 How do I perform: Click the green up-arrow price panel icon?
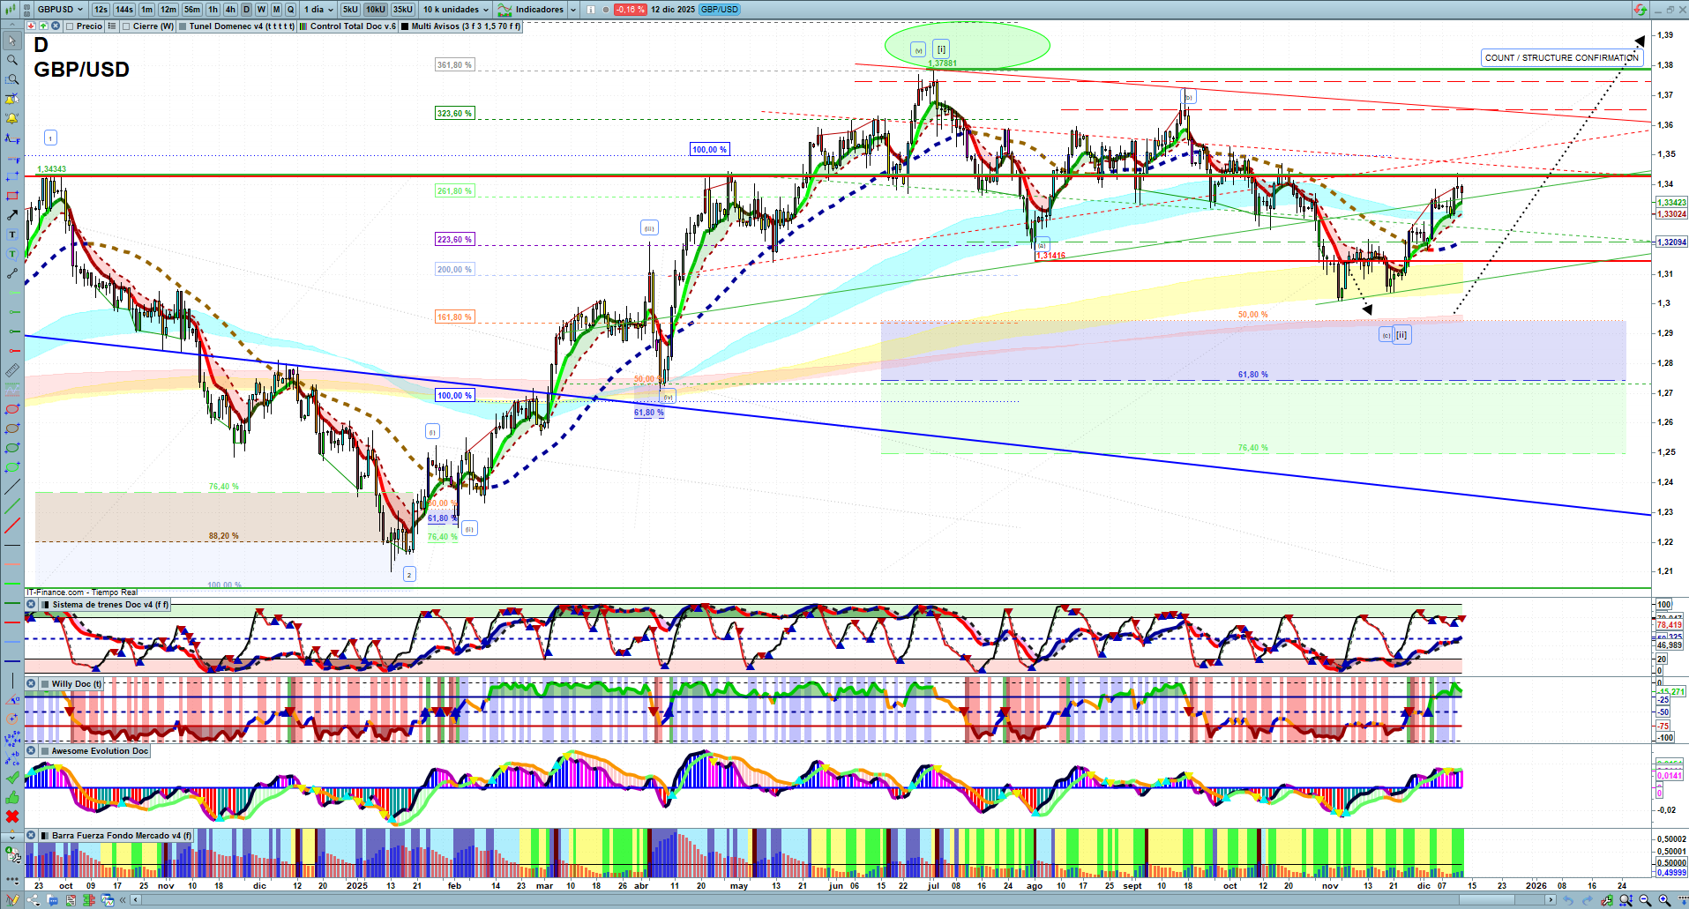pos(43,26)
